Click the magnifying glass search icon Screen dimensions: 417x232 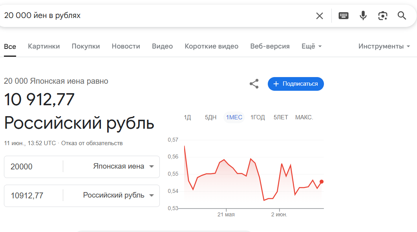pyautogui.click(x=402, y=16)
